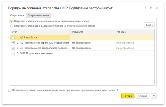Image resolution: width=166 pixels, height=107 pixels.
Task: Check '5, ОЖР Подписание заказчиком' checkbox
Action: (13, 53)
